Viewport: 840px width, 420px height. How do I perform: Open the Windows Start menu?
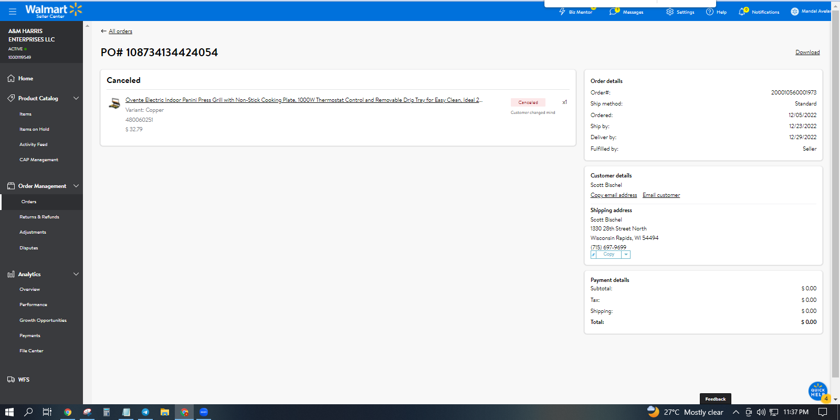click(x=9, y=412)
